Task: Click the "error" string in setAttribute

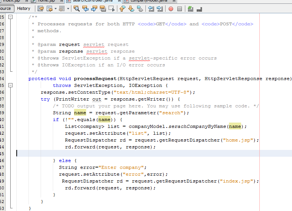Action: pos(133,174)
